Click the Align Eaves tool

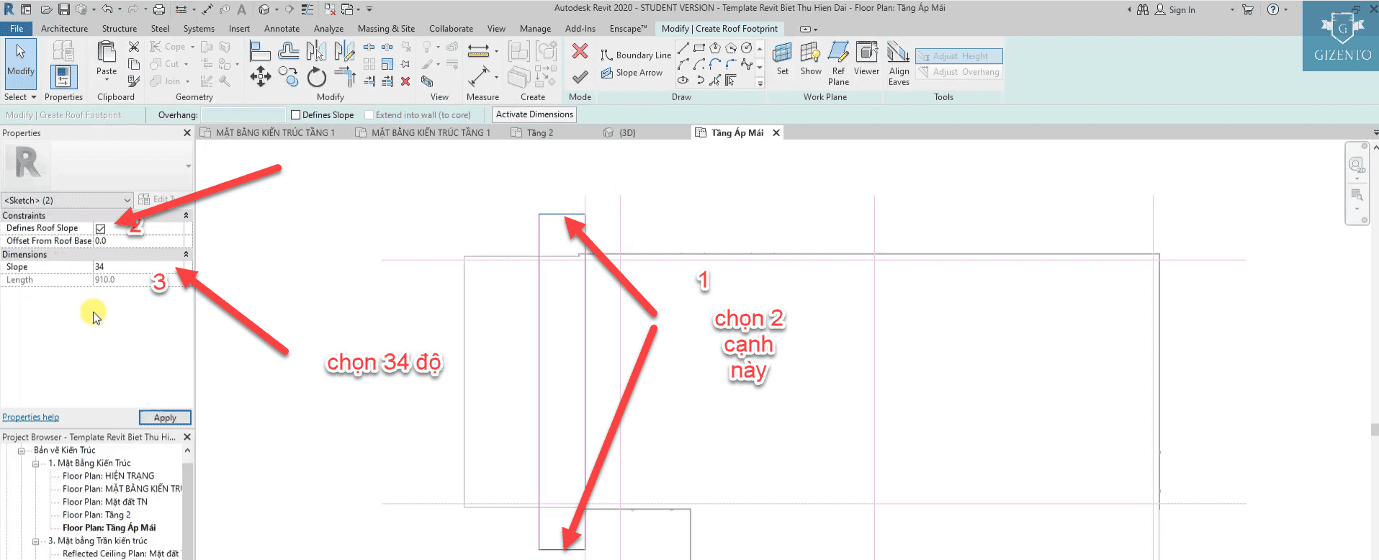click(899, 63)
